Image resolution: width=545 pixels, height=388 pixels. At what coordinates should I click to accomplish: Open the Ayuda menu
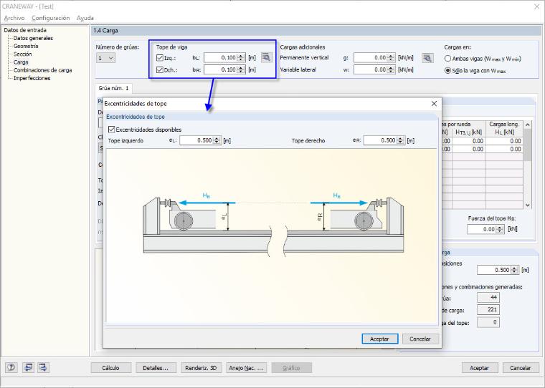[x=85, y=18]
